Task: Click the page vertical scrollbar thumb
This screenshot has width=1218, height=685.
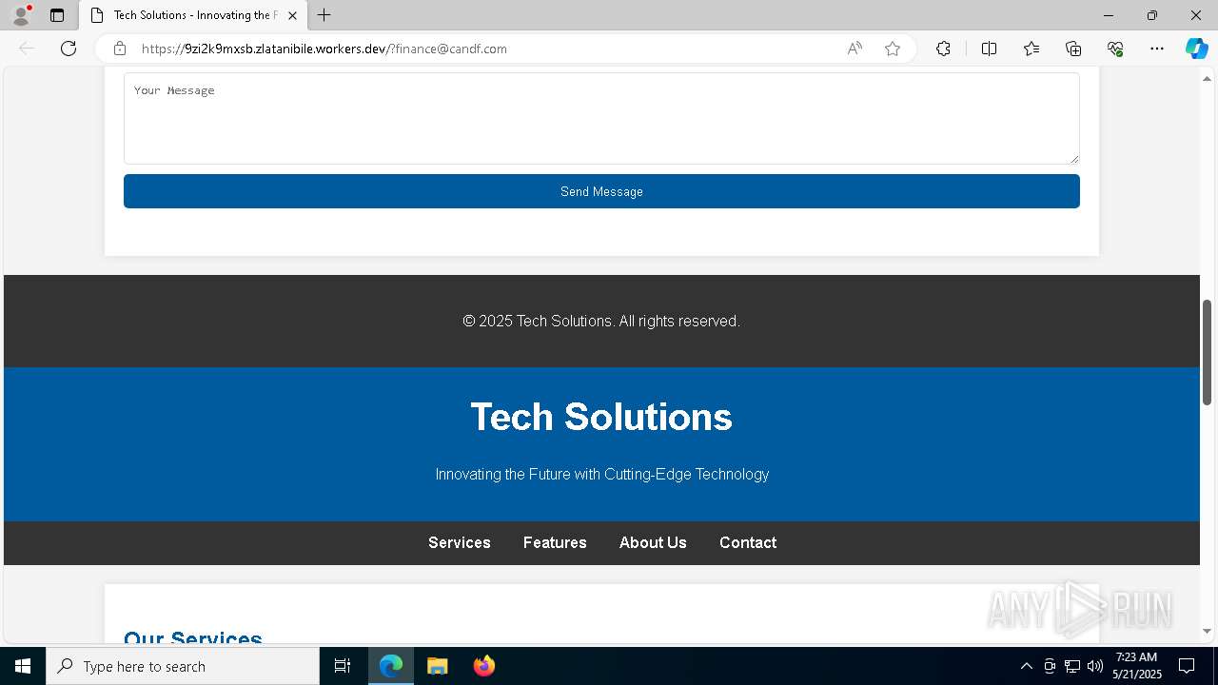Action: click(x=1208, y=352)
